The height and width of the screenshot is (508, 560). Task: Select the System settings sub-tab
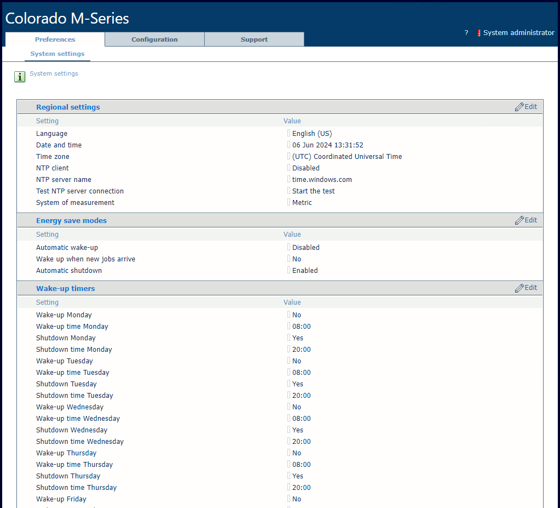(x=57, y=54)
